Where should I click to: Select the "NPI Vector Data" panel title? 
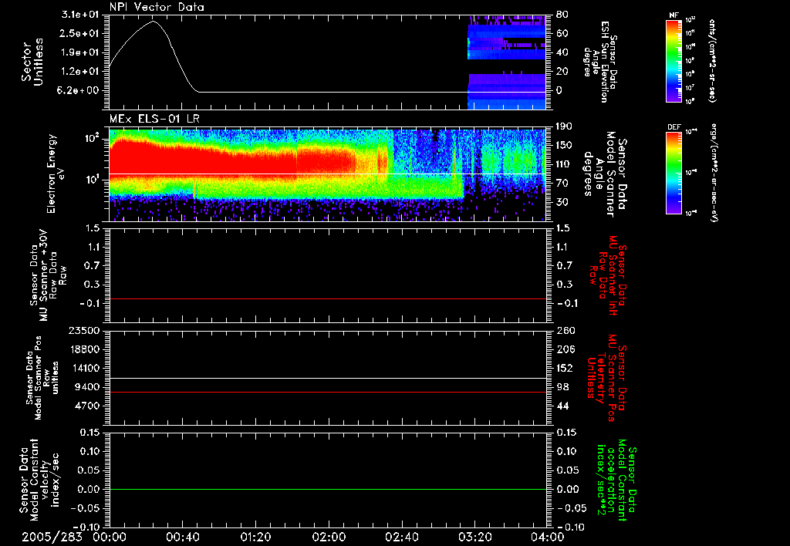157,7
